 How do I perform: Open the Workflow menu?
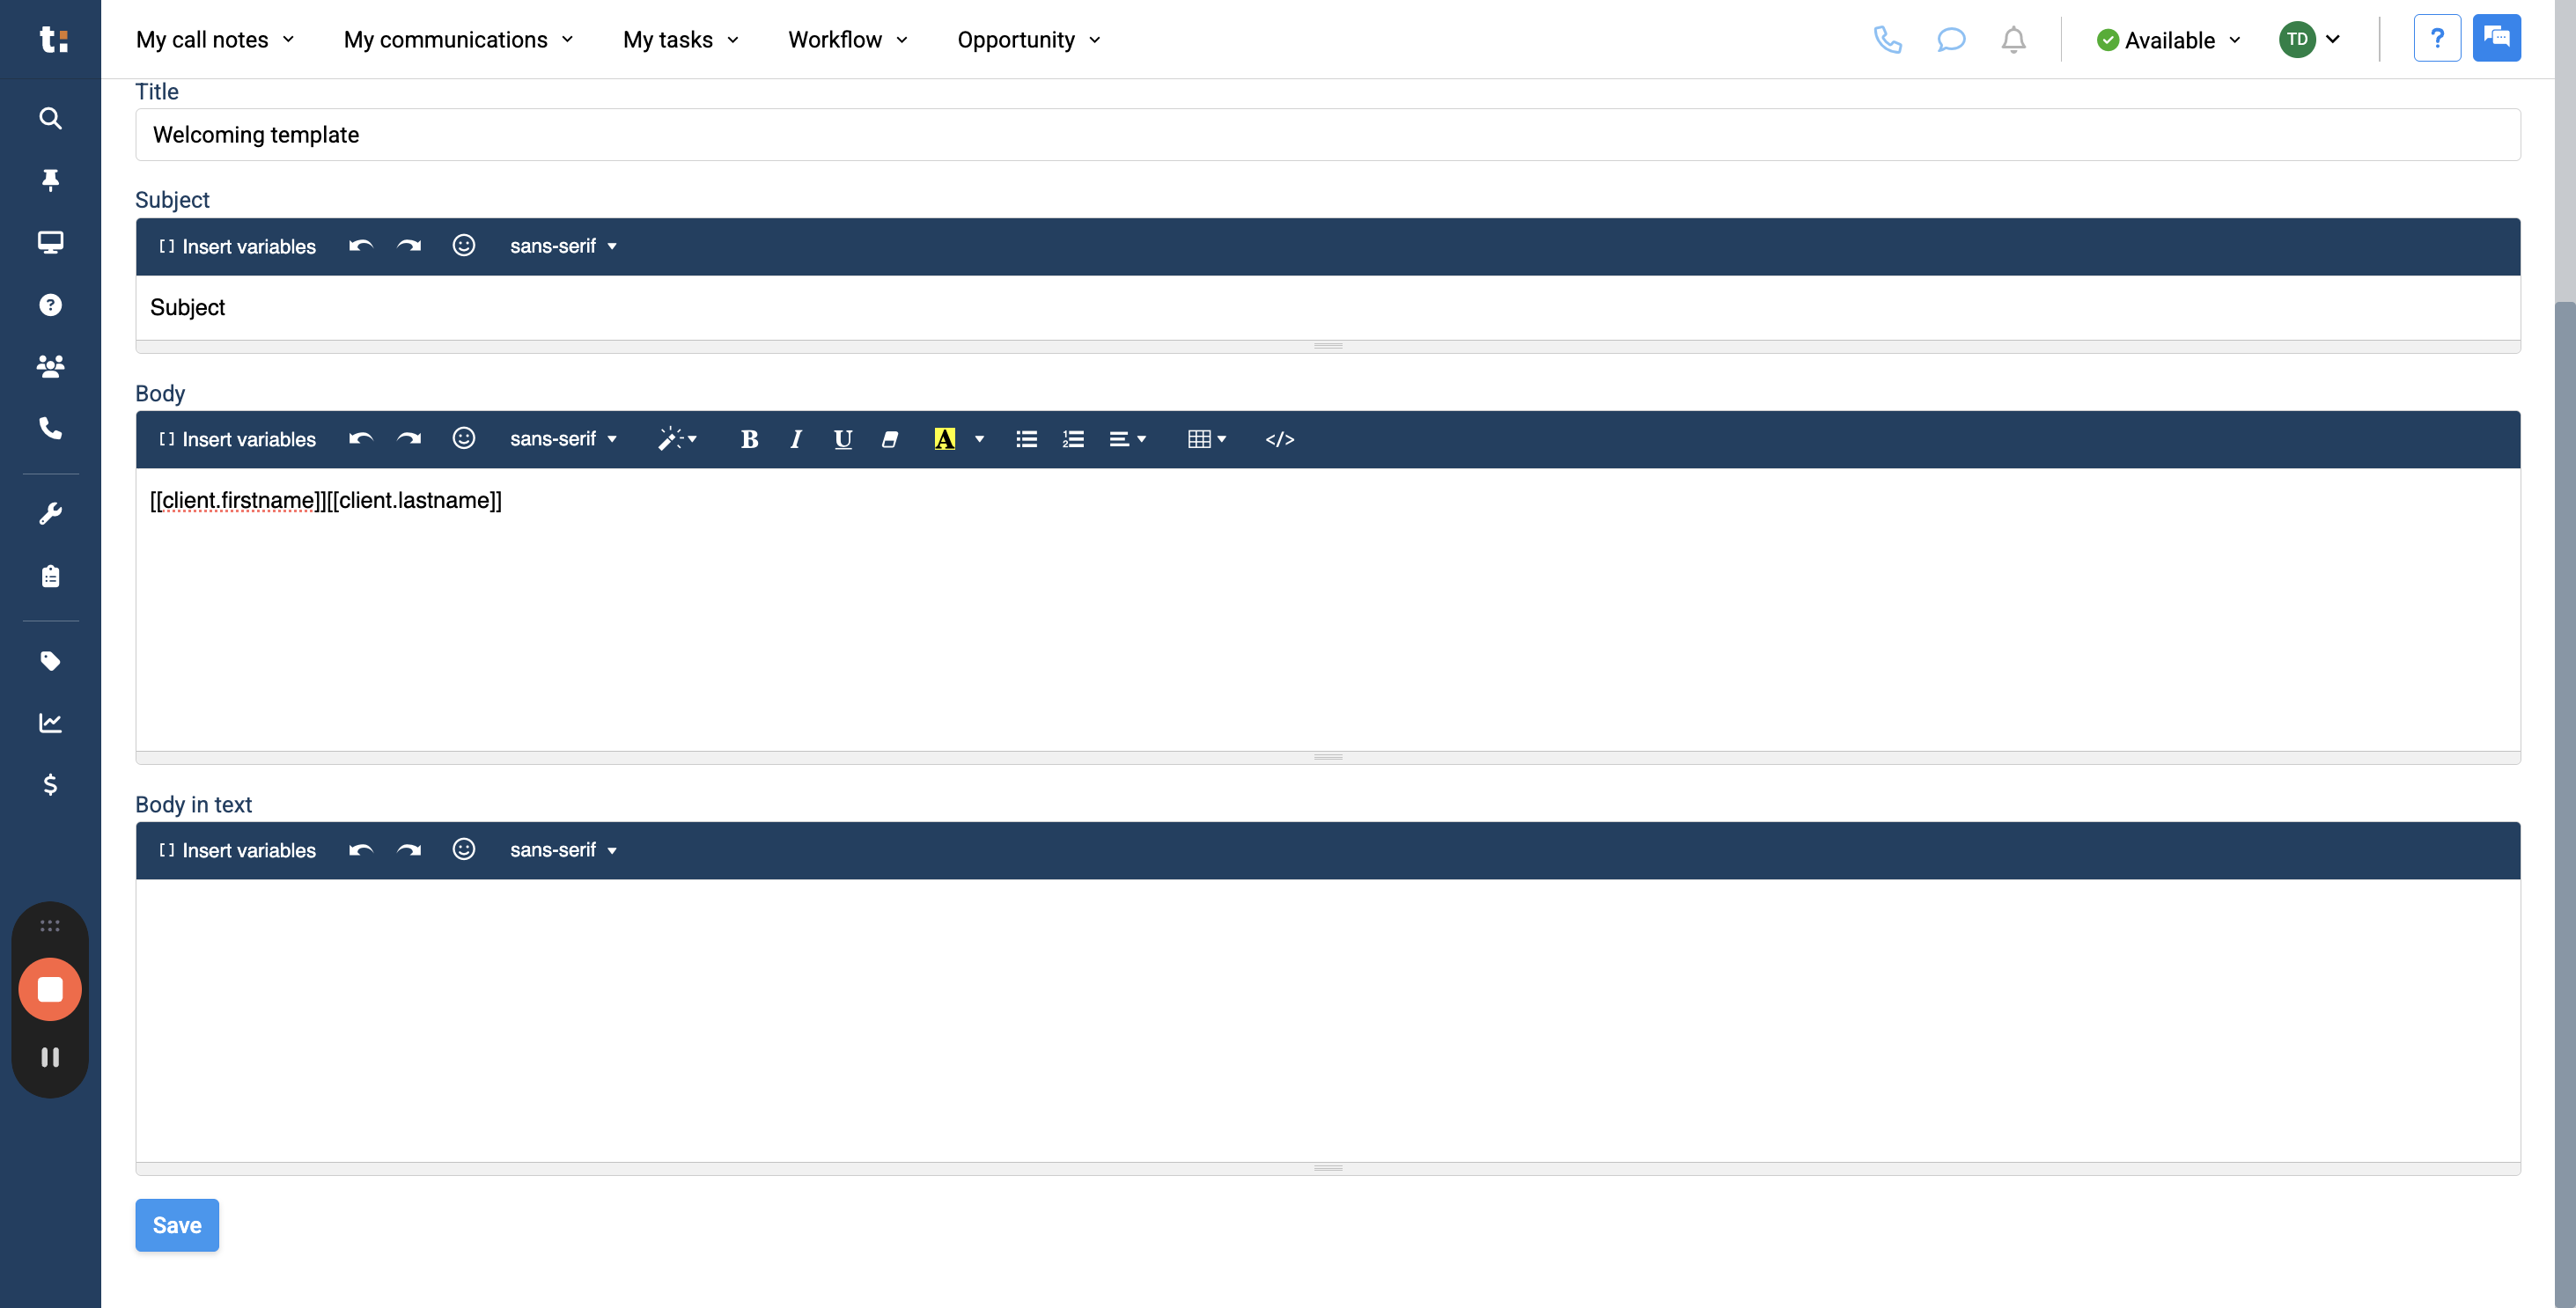[x=846, y=40]
